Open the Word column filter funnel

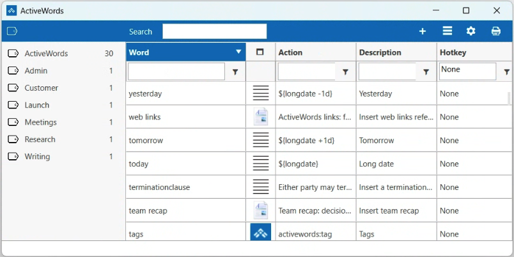235,72
